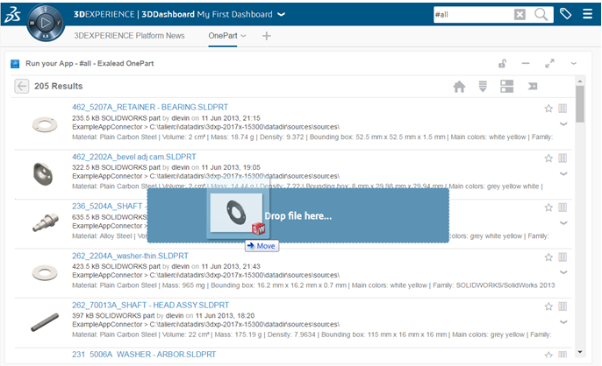Image resolution: width=602 pixels, height=366 pixels.
Task: Go to OnePart home
Action: pos(459,87)
